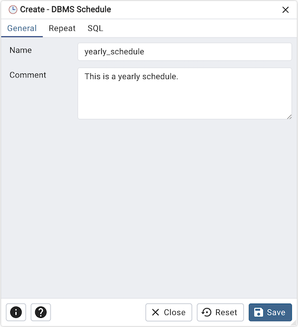Click the Name field label
The image size is (298, 327).
pos(20,50)
